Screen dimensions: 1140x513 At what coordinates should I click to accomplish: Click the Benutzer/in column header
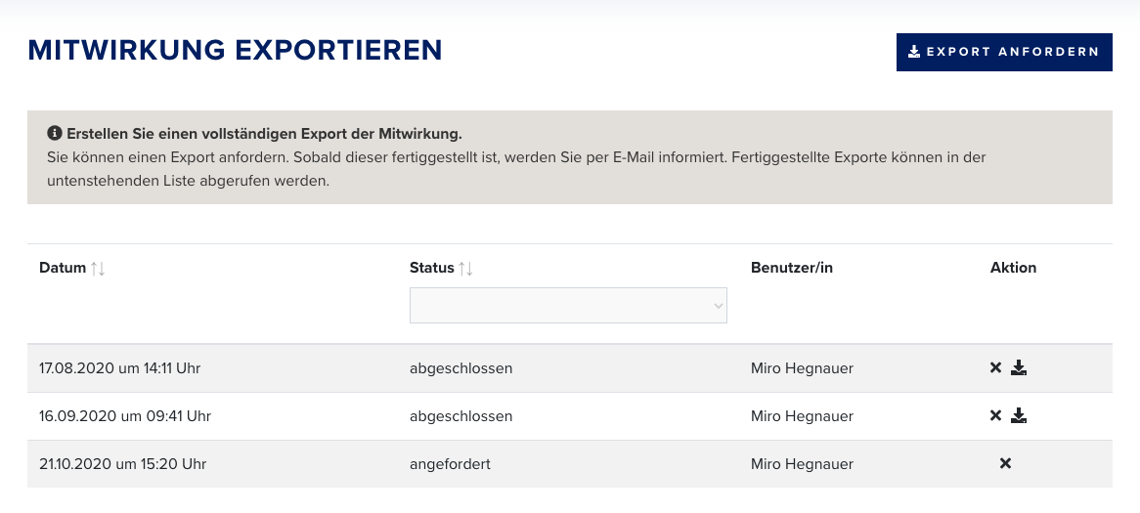(x=792, y=268)
